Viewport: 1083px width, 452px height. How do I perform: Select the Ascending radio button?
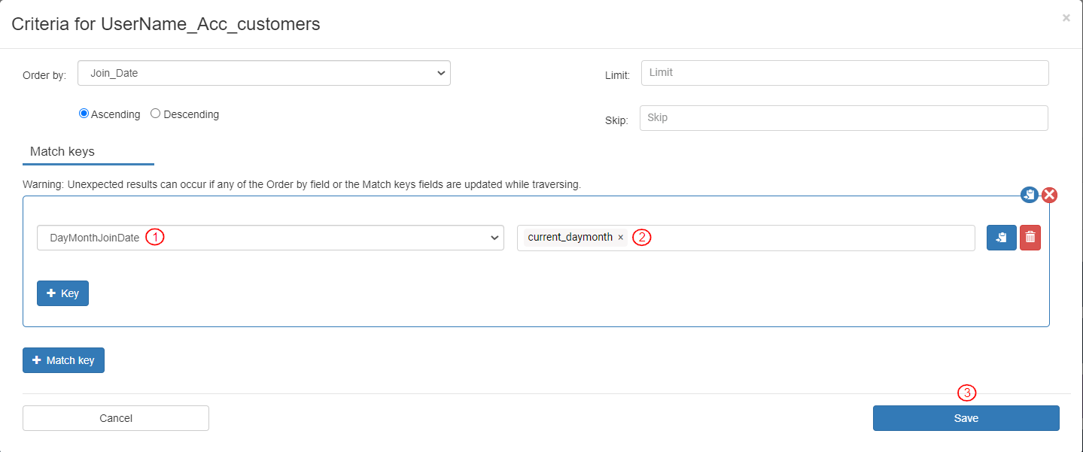(84, 114)
